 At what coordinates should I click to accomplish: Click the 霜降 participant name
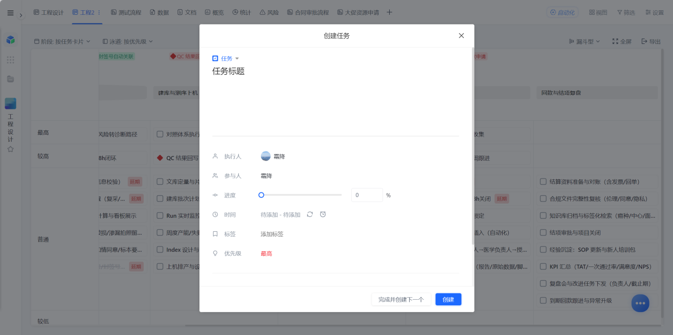point(266,176)
